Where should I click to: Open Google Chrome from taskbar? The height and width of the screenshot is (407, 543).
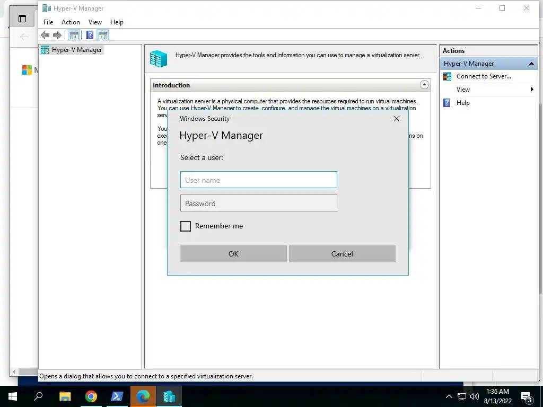point(91,396)
